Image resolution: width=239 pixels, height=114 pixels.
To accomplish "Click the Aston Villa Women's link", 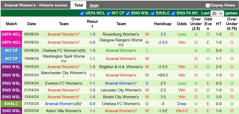I will point(64,111).
